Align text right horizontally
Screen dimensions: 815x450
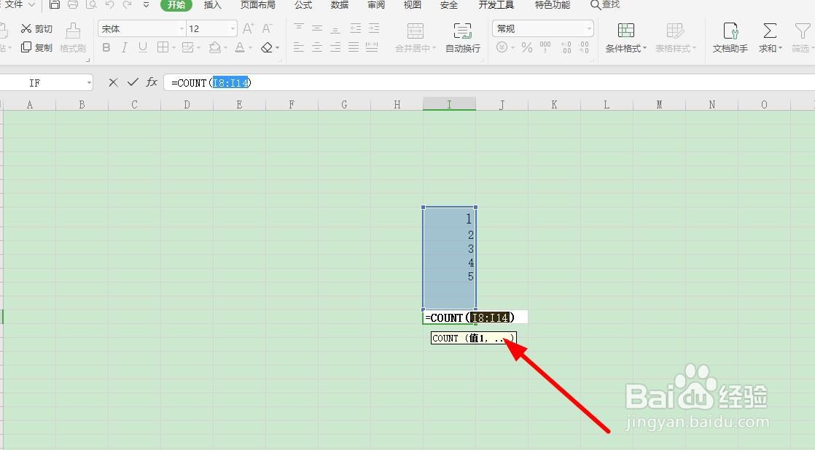click(x=336, y=47)
